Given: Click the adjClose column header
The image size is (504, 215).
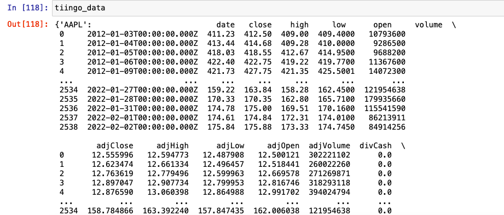Looking at the screenshot, I should 115,146.
